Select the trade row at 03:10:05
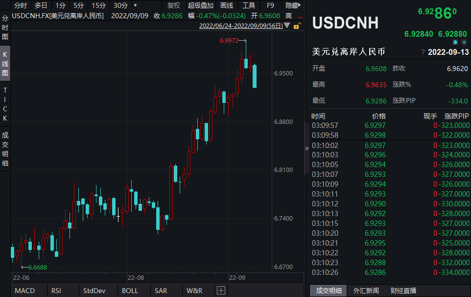The image size is (471, 297). (x=390, y=165)
